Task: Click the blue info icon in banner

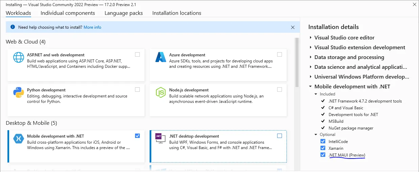Action: pos(13,27)
